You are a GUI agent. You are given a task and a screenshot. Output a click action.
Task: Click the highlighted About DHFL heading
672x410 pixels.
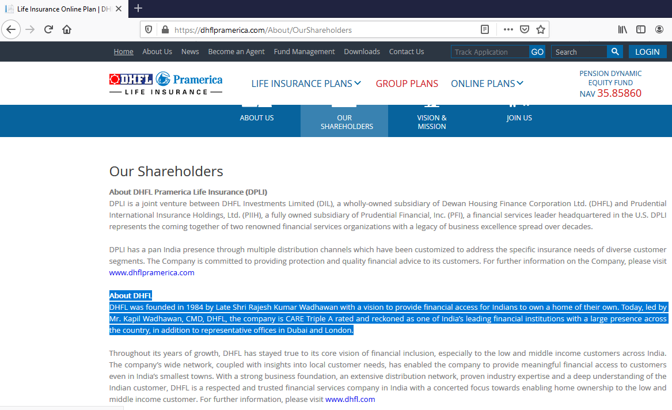pyautogui.click(x=131, y=295)
